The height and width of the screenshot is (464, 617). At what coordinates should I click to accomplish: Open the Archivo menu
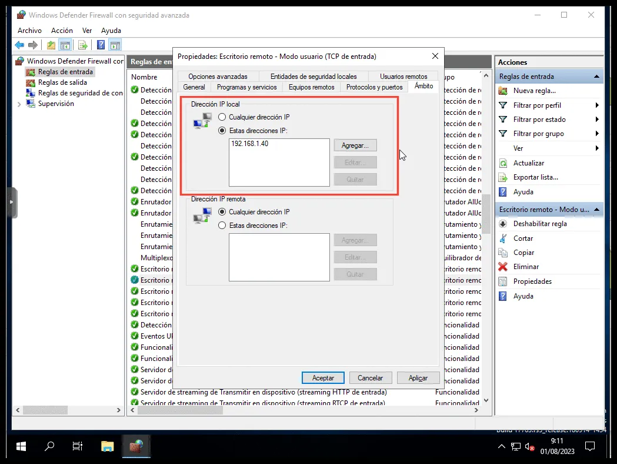[x=29, y=31]
